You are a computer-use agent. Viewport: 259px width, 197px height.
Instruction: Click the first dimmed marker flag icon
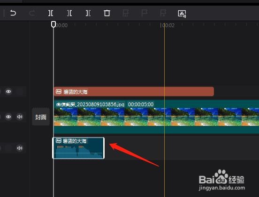(x=126, y=13)
